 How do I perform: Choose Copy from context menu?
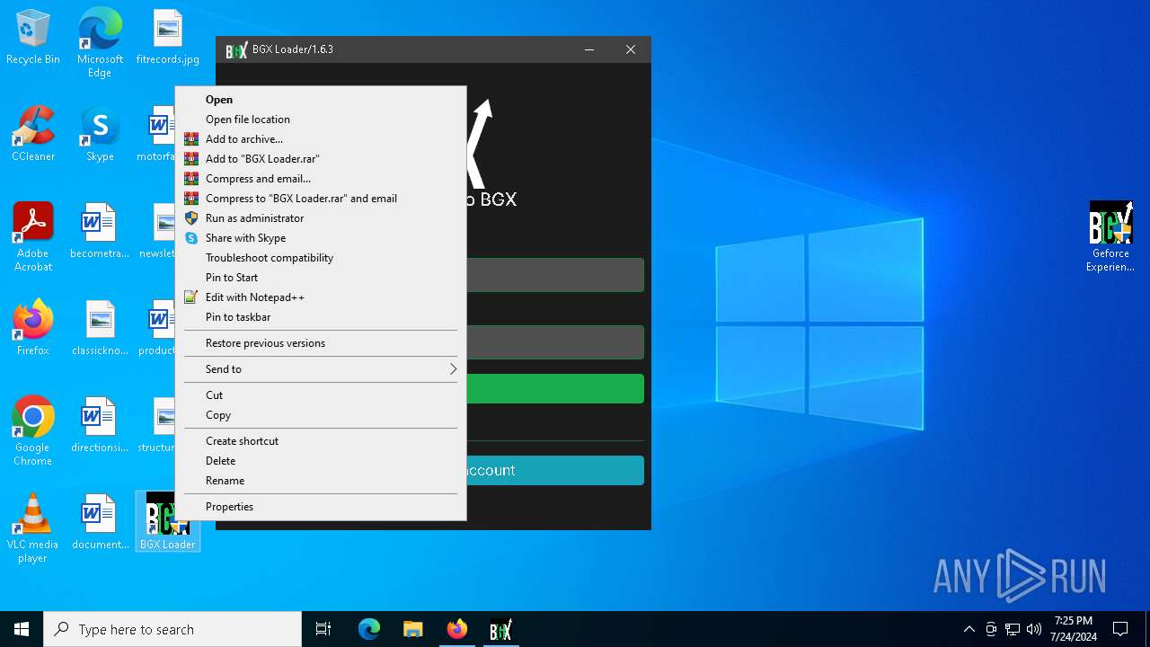(x=321, y=415)
